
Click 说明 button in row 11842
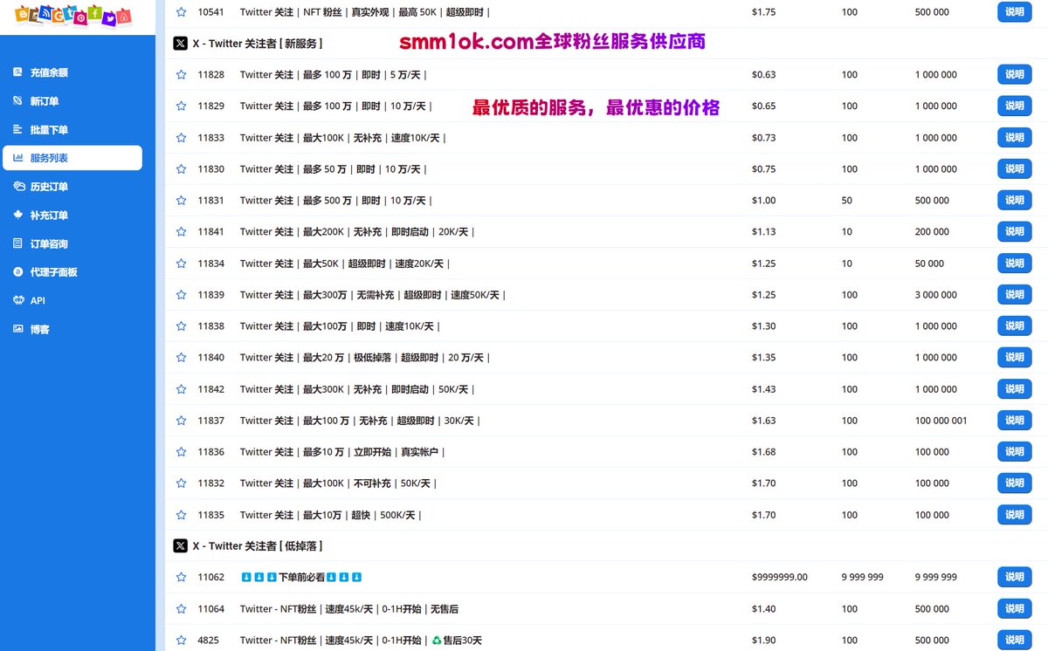(1014, 389)
